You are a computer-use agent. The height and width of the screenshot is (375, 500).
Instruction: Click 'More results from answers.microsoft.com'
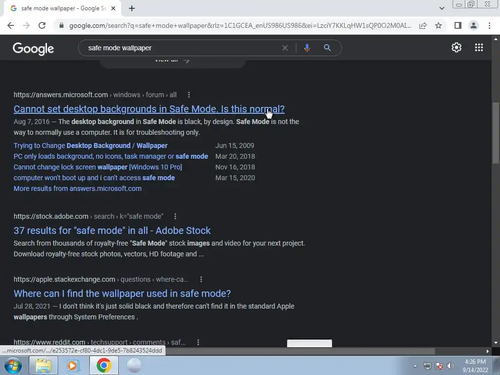(x=78, y=188)
